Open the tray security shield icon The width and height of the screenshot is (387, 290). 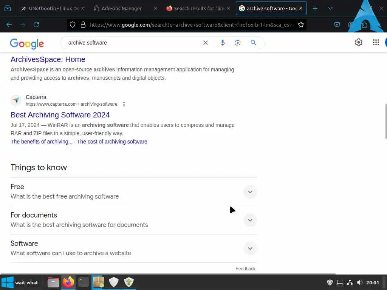(x=330, y=282)
